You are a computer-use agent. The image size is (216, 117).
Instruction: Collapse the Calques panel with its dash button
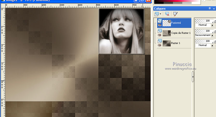(x=214, y=9)
